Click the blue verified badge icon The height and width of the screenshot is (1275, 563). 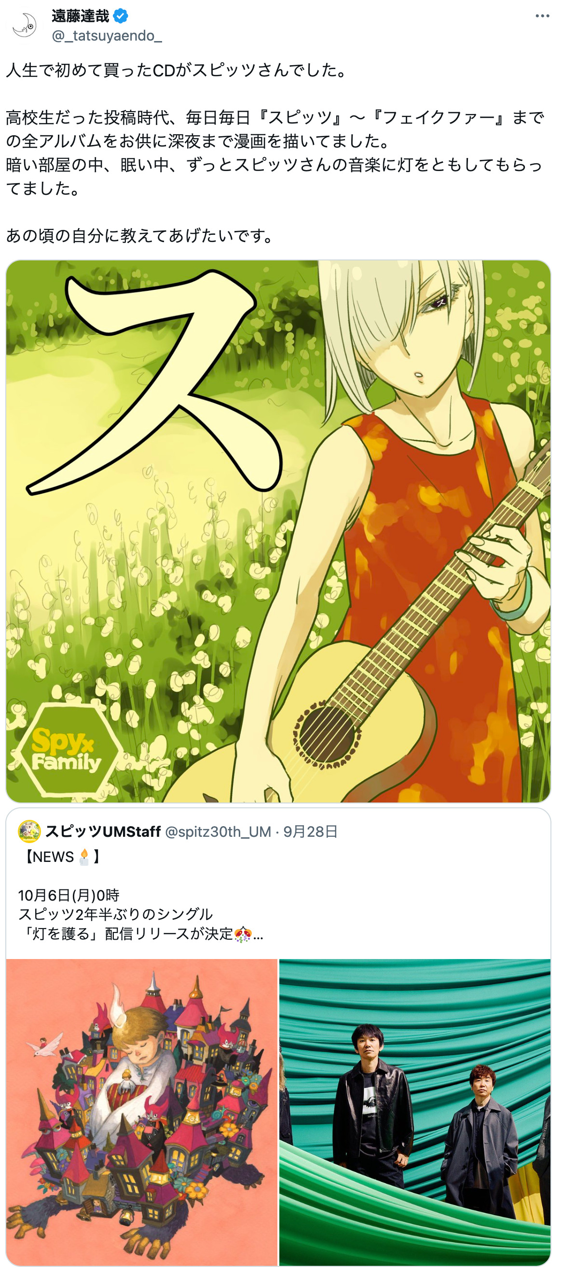[121, 16]
